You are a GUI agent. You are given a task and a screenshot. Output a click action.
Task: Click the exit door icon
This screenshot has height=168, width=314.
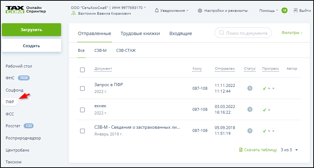pos(295,10)
